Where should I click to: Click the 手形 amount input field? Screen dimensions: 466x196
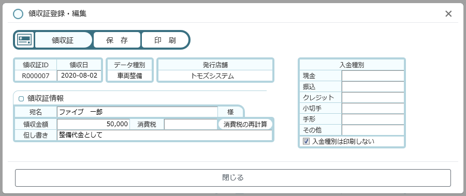pyautogui.click(x=373, y=119)
